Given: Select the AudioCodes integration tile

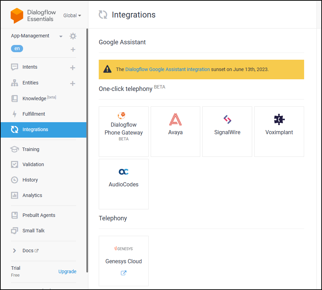Looking at the screenshot, I should 124,184.
